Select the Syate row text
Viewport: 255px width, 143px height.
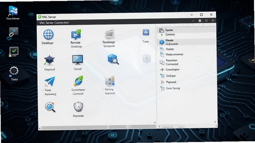(169, 30)
